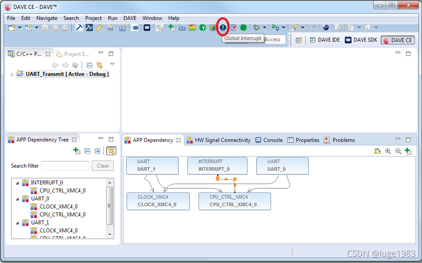422x263 pixels.
Task: Click the blue gears toolbar icon
Action: pyautogui.click(x=135, y=27)
